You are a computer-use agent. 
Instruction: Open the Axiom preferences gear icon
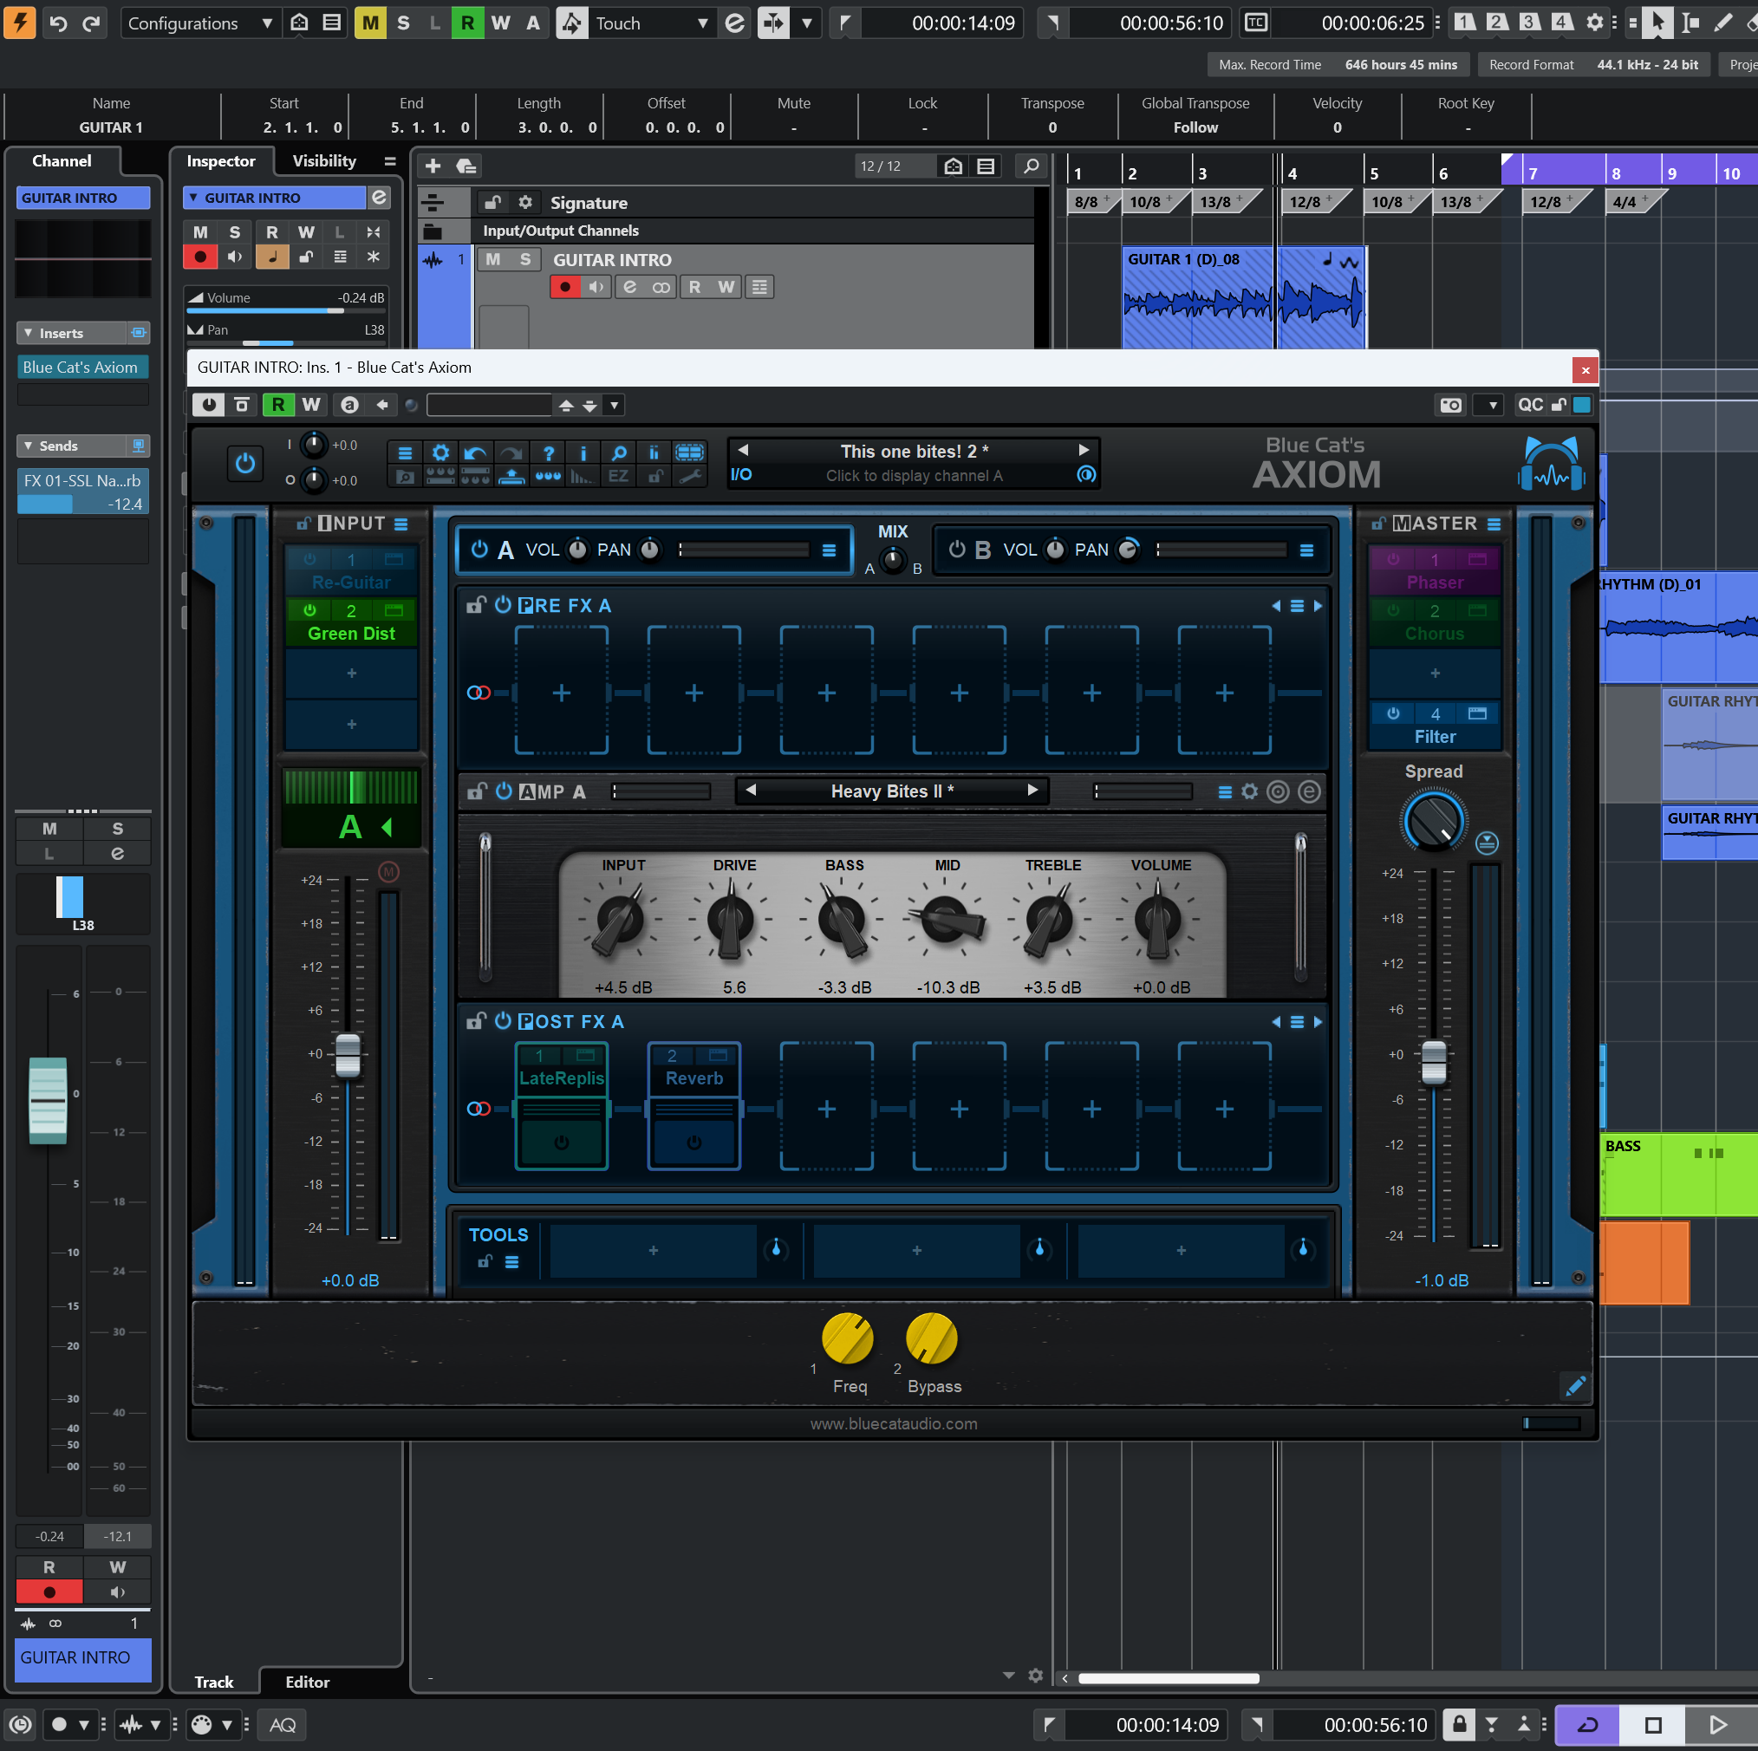440,452
